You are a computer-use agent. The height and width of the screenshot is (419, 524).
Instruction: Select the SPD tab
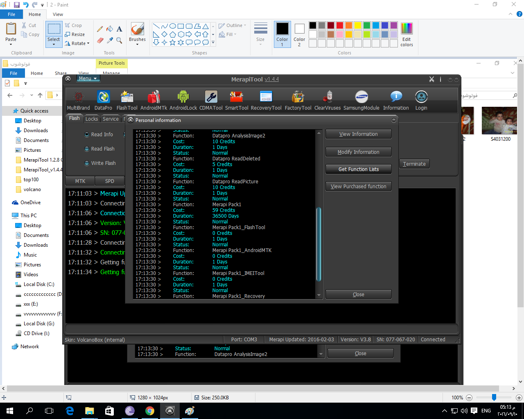point(110,181)
